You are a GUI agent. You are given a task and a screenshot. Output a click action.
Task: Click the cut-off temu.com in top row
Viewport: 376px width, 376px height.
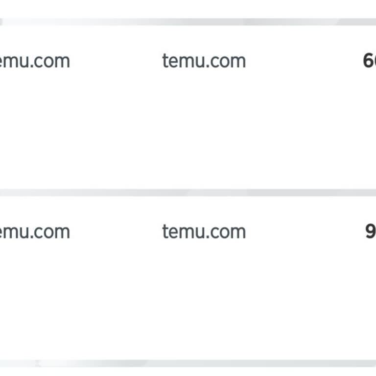pos(34,61)
